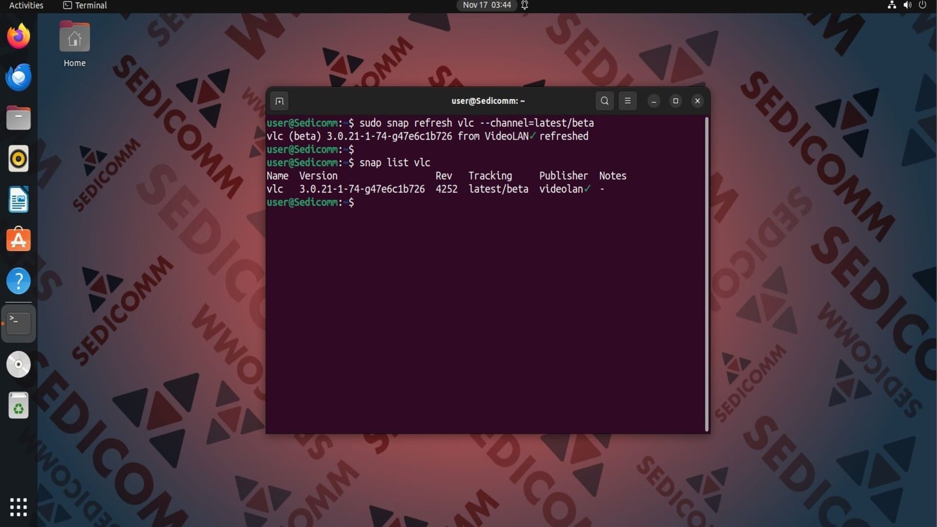The image size is (937, 527).
Task: Open Thunderbird mail from dock
Action: (x=19, y=77)
